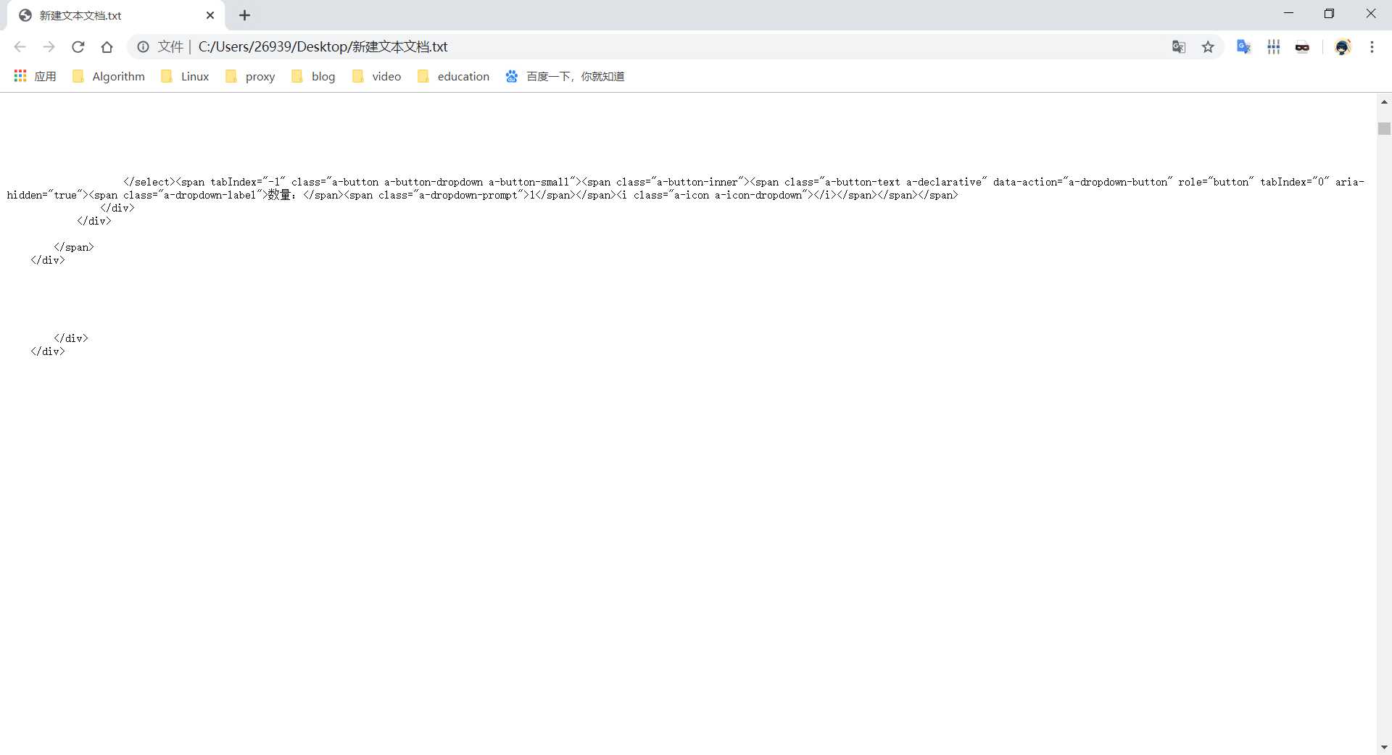Go to the home page

click(107, 47)
